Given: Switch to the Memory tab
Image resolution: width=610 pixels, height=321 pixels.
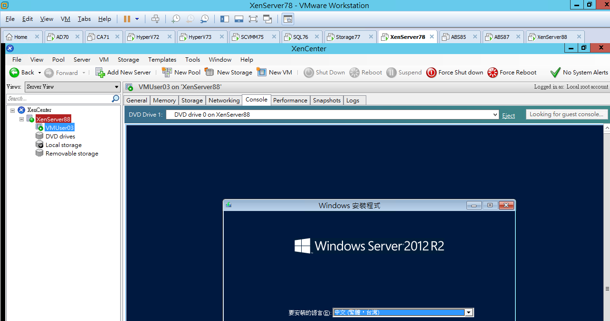Looking at the screenshot, I should tap(164, 100).
